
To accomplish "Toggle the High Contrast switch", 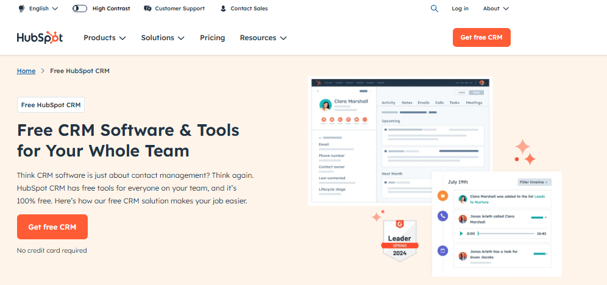I will [x=80, y=8].
